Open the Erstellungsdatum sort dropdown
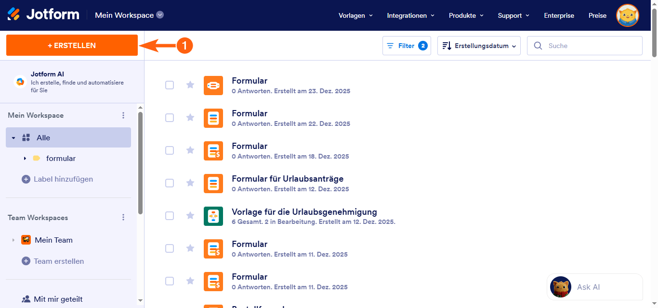 point(478,45)
